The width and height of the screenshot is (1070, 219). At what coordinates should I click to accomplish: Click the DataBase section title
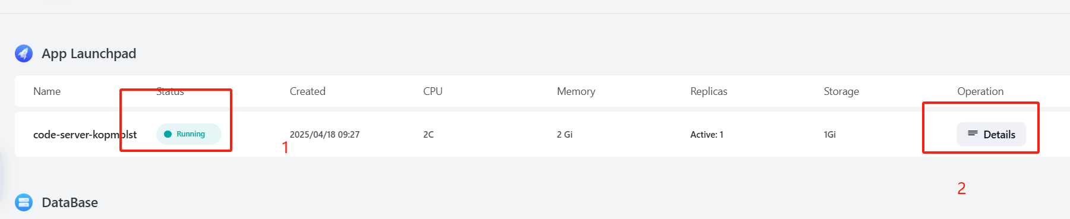pyautogui.click(x=70, y=202)
